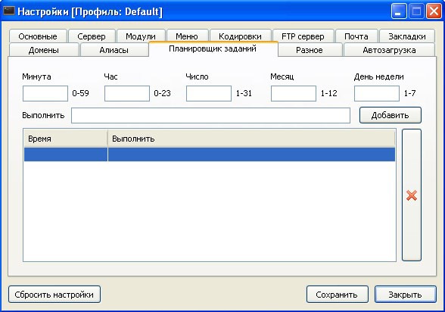The image size is (445, 312).
Task: Click the console icon in title bar
Action: tap(9, 11)
